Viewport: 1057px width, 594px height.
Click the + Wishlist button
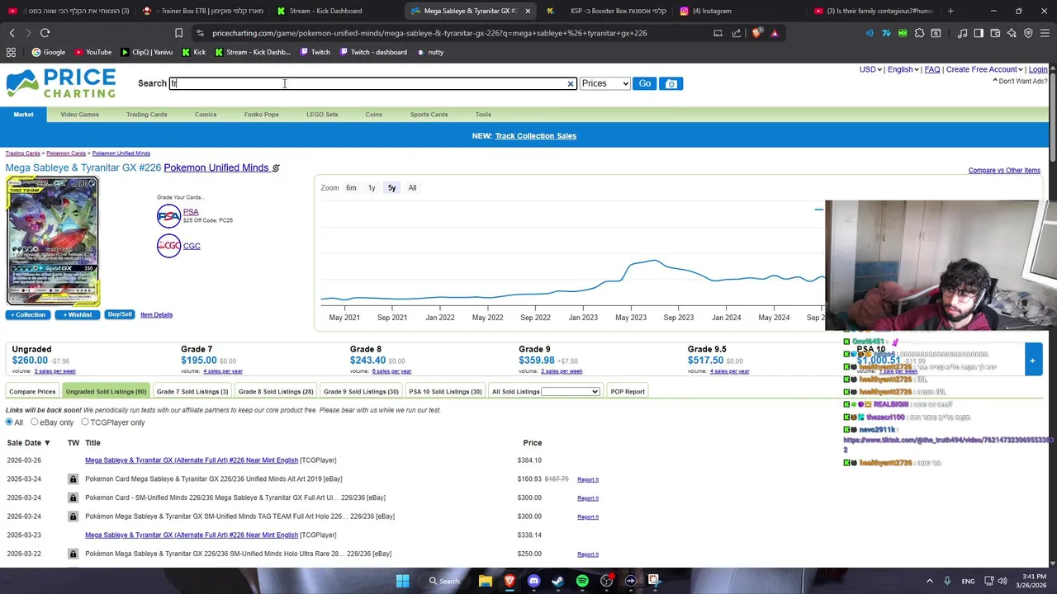pos(78,314)
